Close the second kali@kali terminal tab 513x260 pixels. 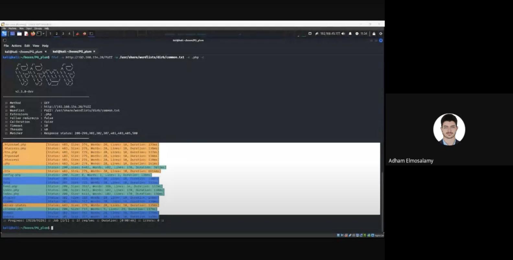coord(94,51)
